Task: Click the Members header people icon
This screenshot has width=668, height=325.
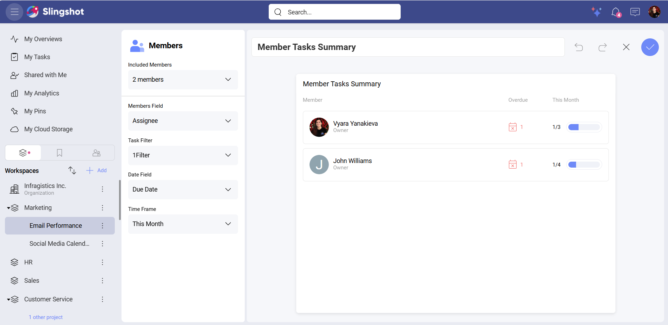Action: tap(137, 45)
